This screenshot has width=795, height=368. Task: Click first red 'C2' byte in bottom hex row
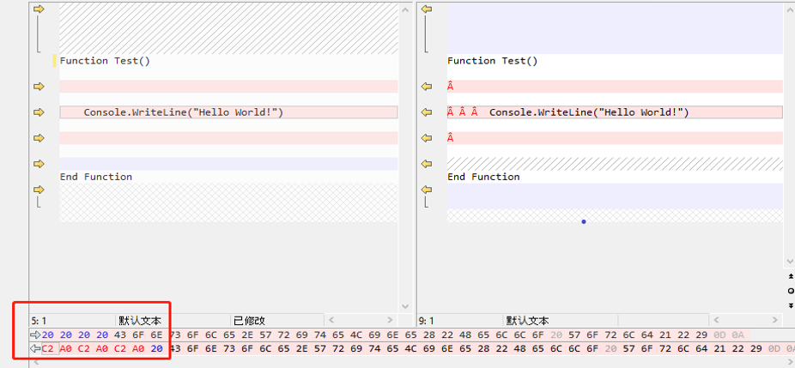click(48, 349)
